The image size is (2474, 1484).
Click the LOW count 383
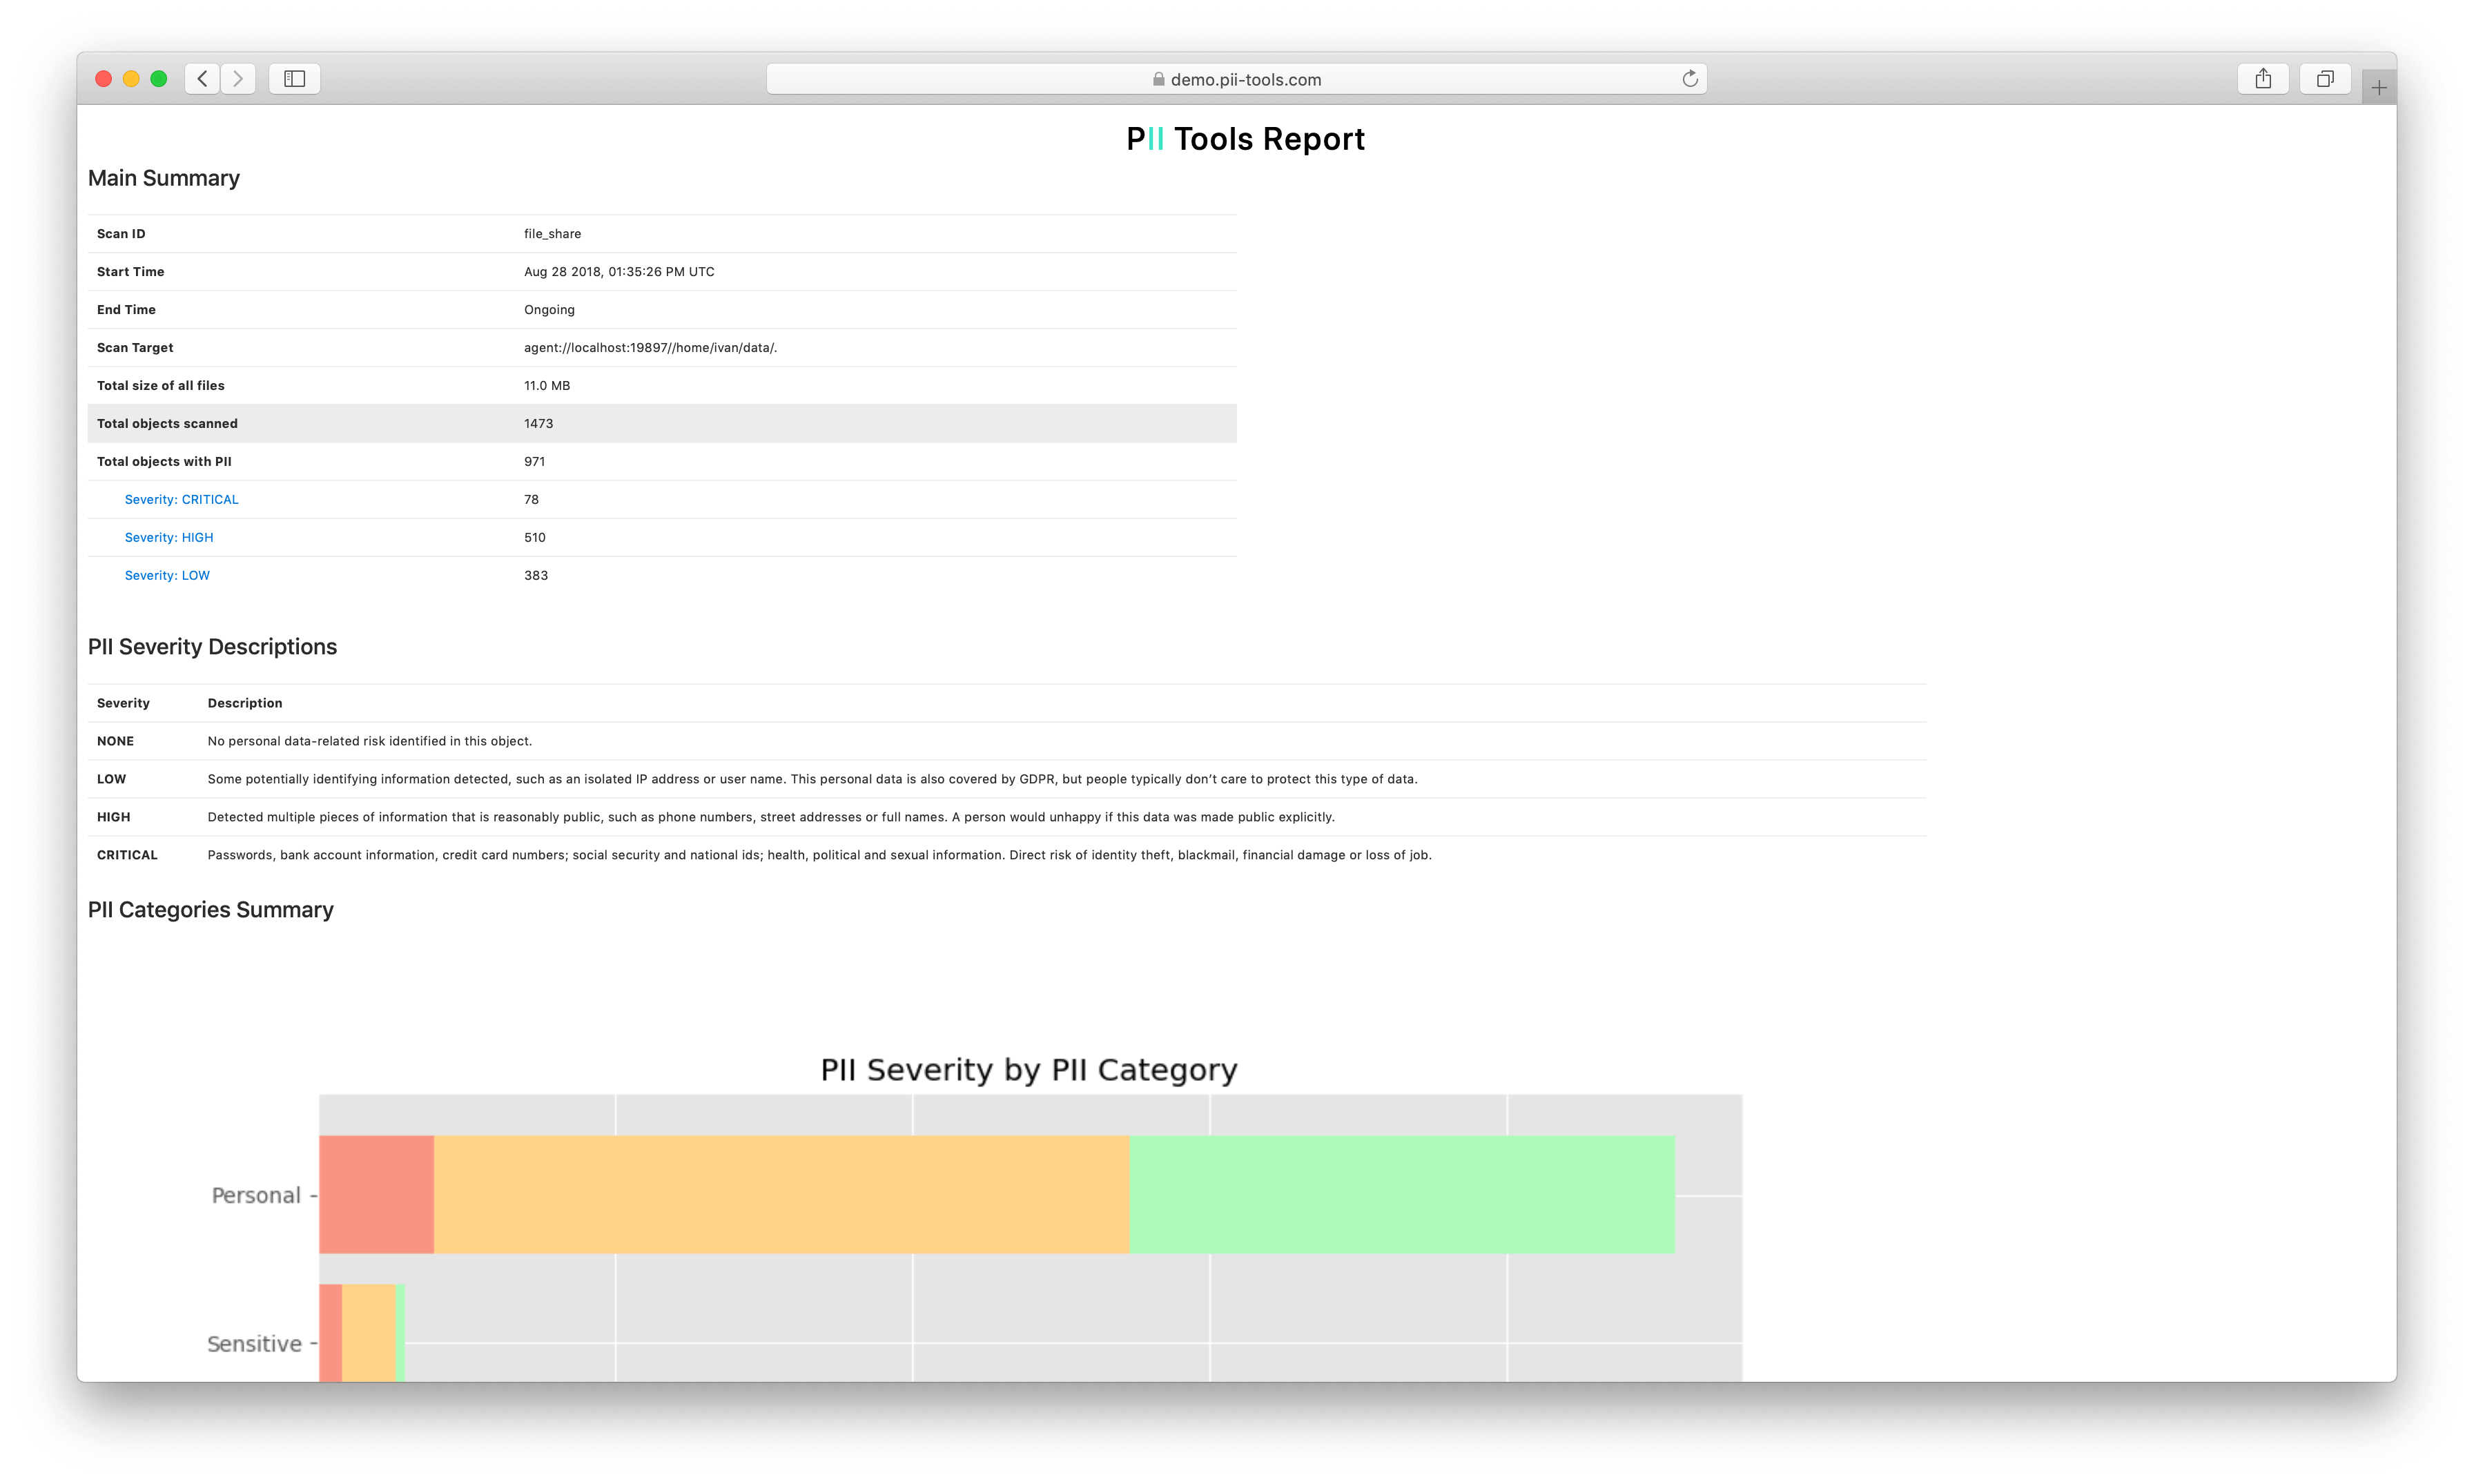(x=535, y=576)
